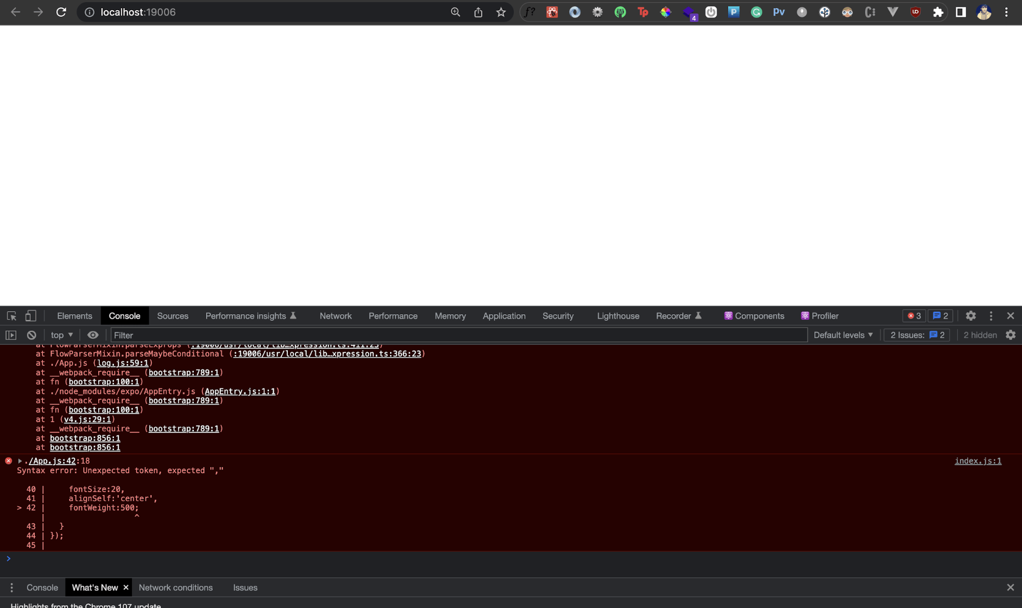Open the 'top' execution context dropdown
1022x608 pixels.
pyautogui.click(x=61, y=335)
